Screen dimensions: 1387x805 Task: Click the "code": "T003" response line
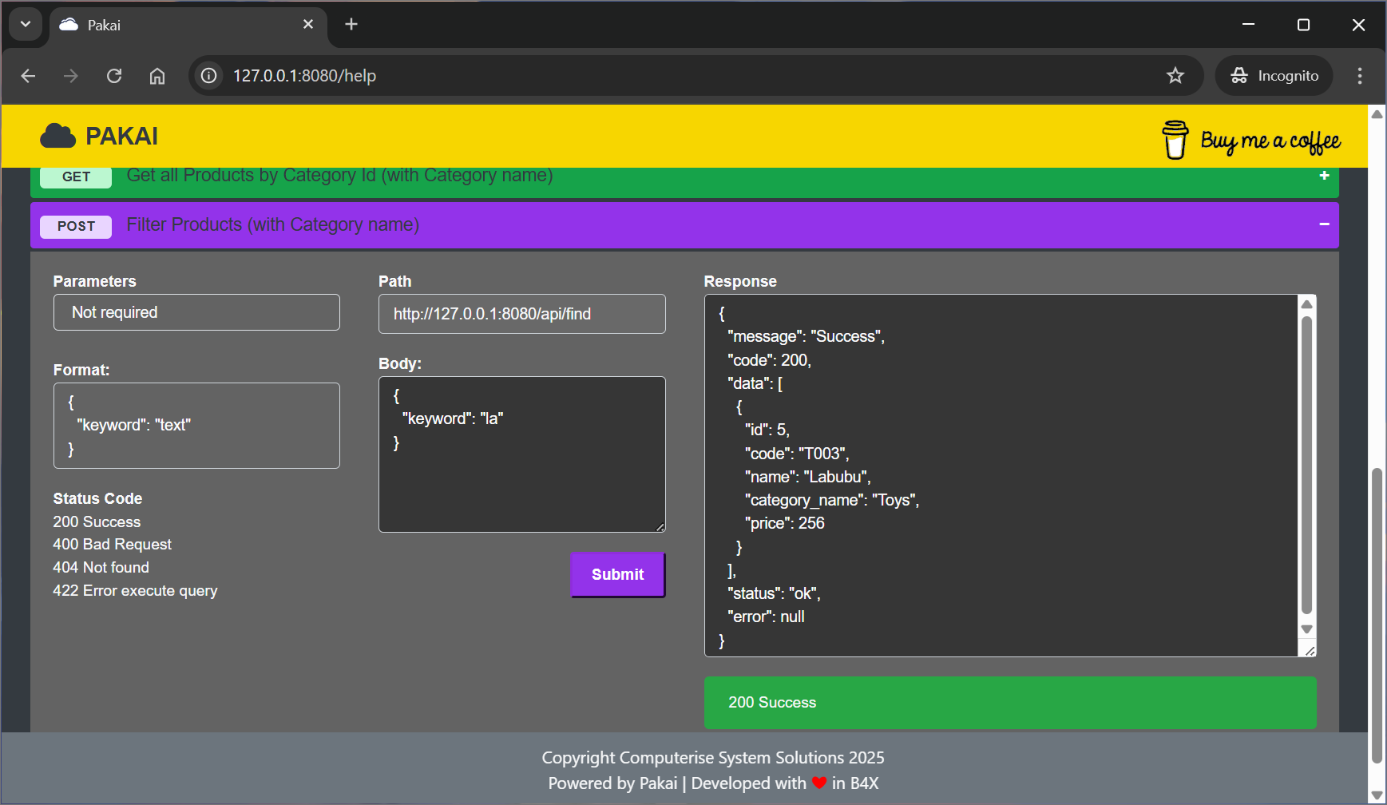coord(797,454)
